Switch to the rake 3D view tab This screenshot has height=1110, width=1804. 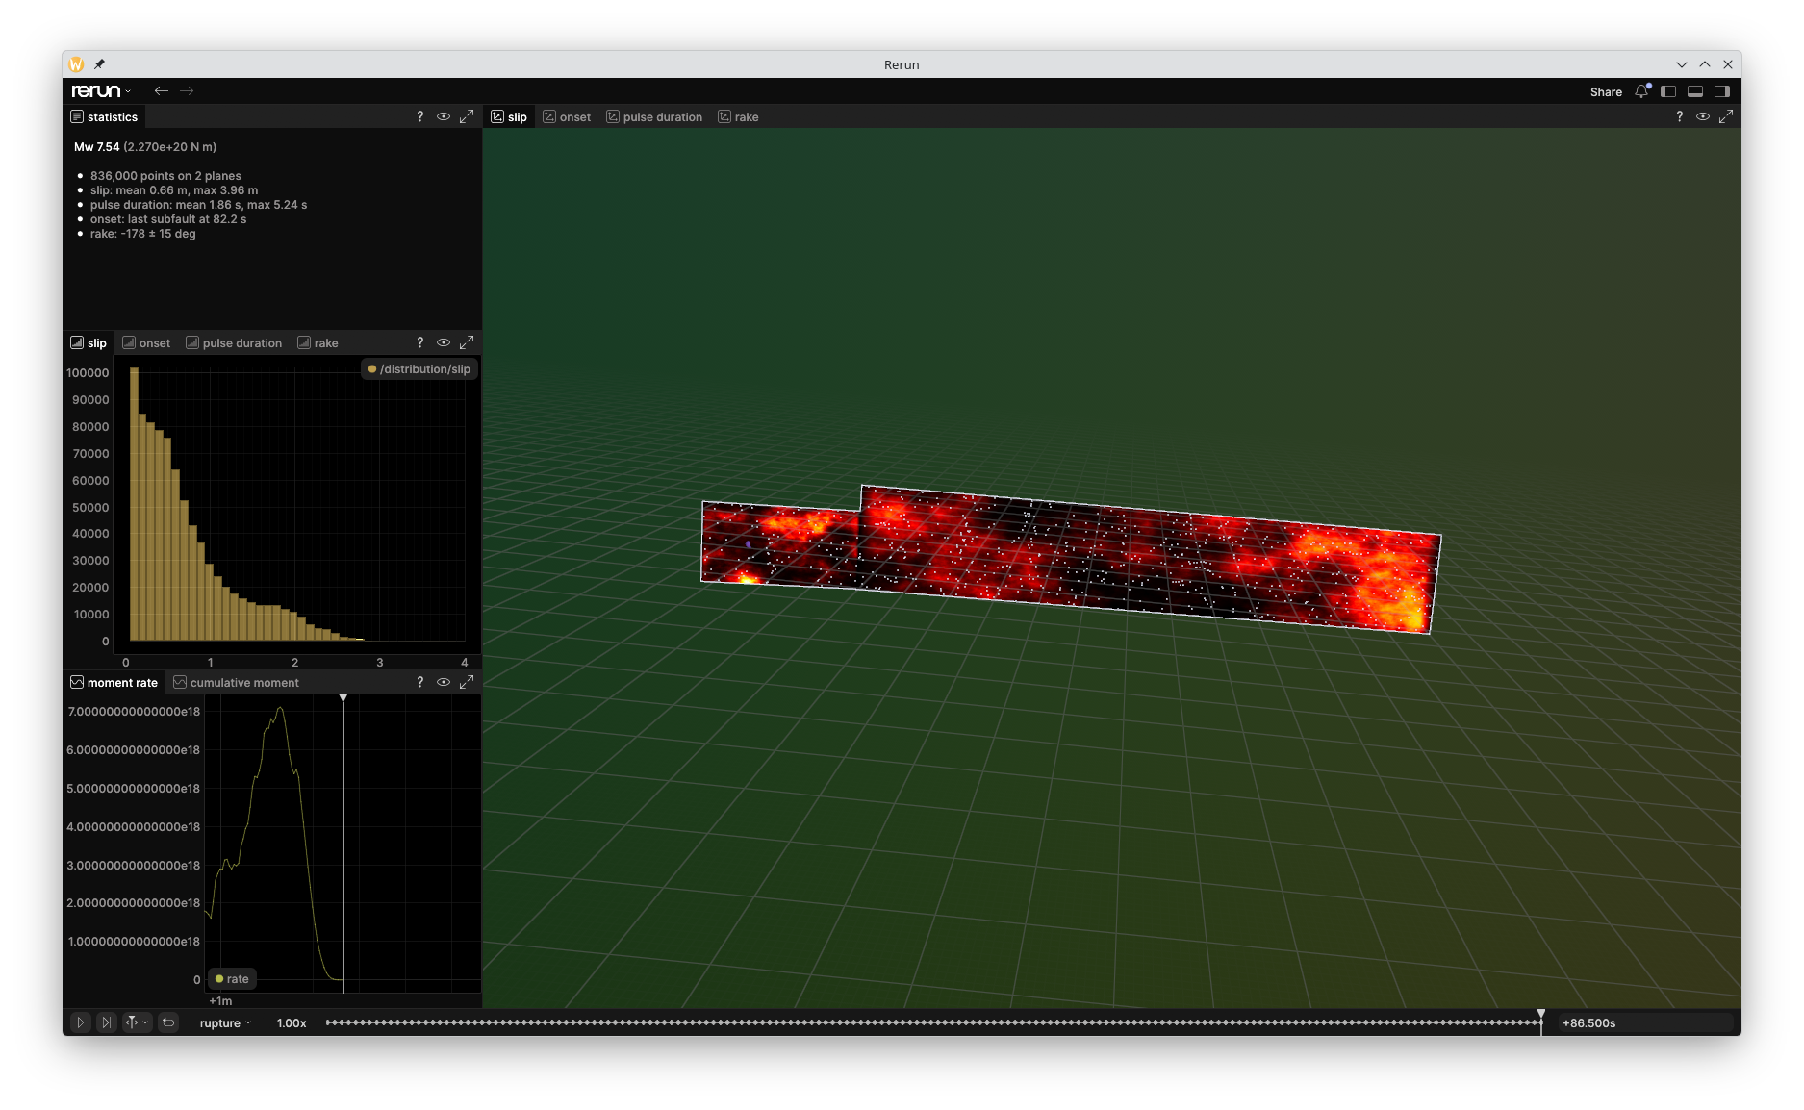tap(738, 117)
